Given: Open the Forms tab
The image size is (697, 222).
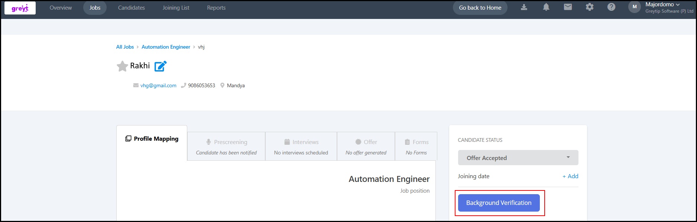Looking at the screenshot, I should pos(416,146).
